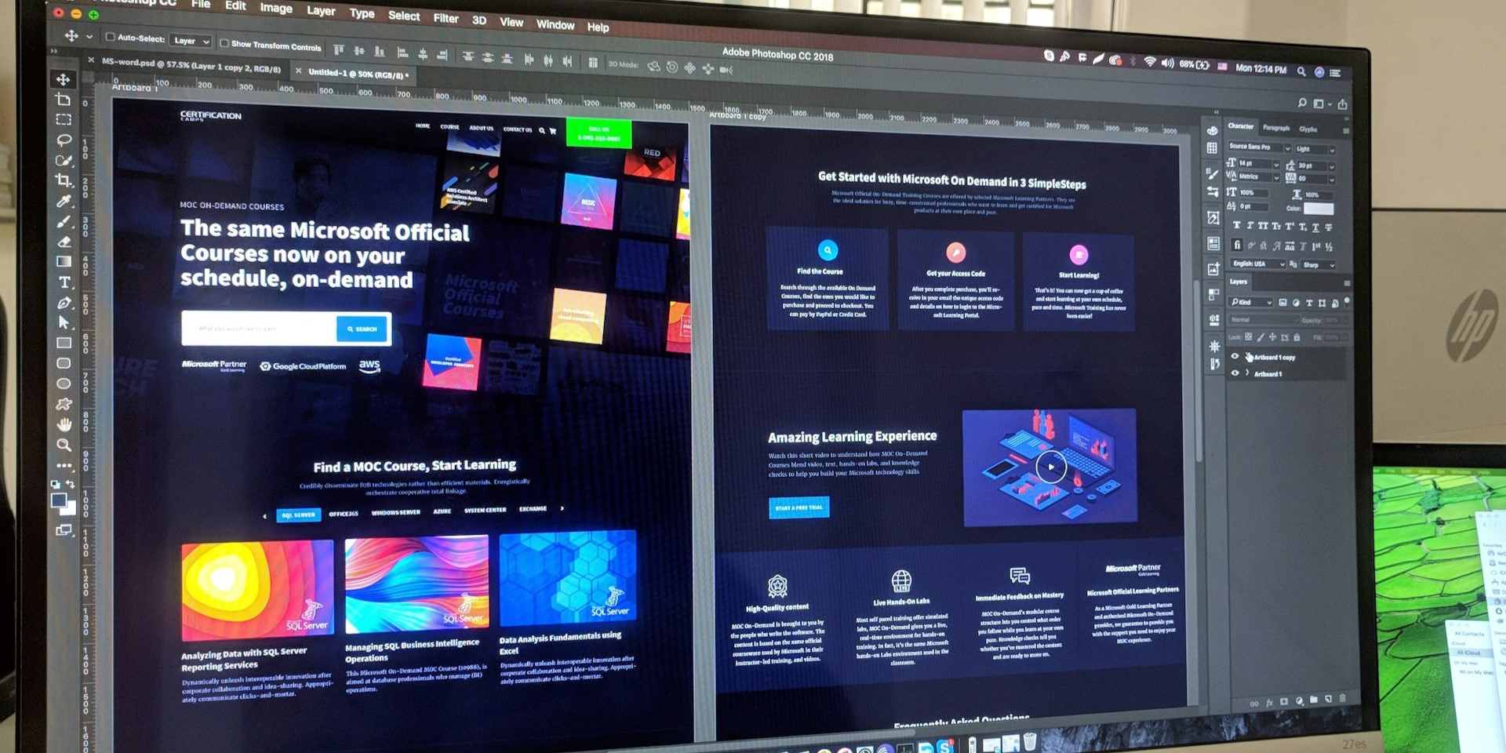Select the Custom Shape tool

[64, 404]
